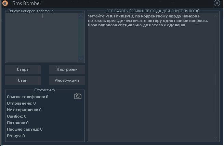Click the phone list scrollbar up arrow
This screenshot has height=146, width=224.
(81, 16)
